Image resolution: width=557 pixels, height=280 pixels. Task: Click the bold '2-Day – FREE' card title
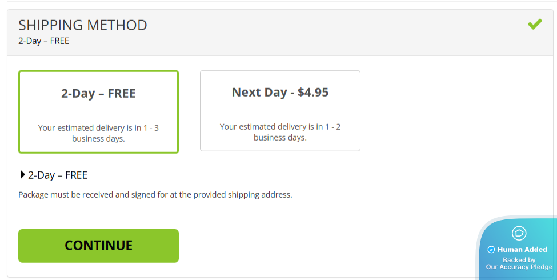tap(98, 93)
